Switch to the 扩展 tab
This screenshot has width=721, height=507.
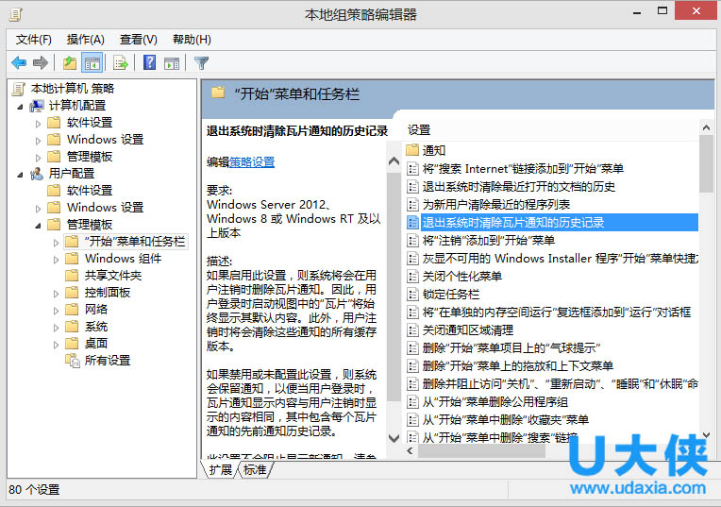(x=220, y=470)
